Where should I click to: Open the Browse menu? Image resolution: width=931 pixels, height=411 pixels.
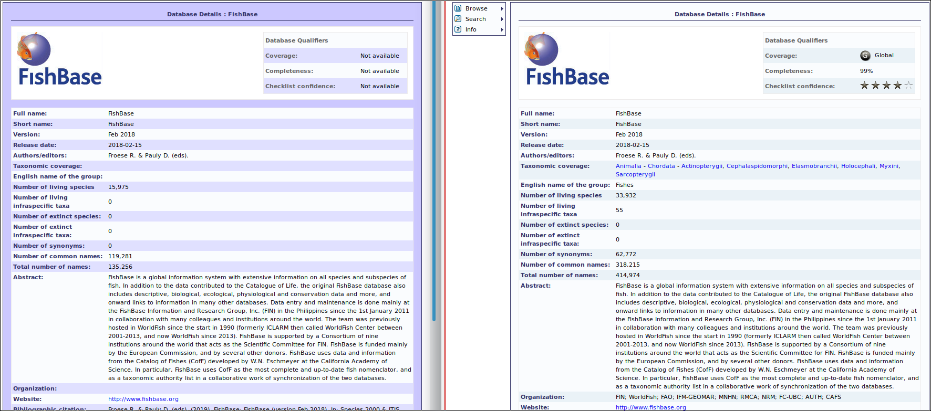pyautogui.click(x=479, y=8)
